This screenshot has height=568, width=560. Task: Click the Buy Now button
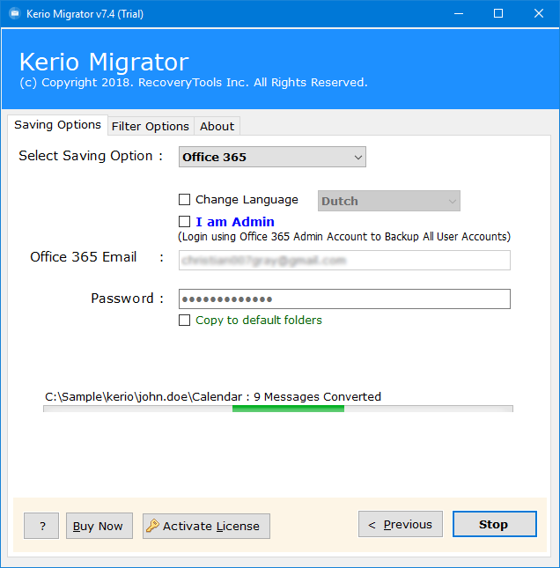pyautogui.click(x=99, y=526)
